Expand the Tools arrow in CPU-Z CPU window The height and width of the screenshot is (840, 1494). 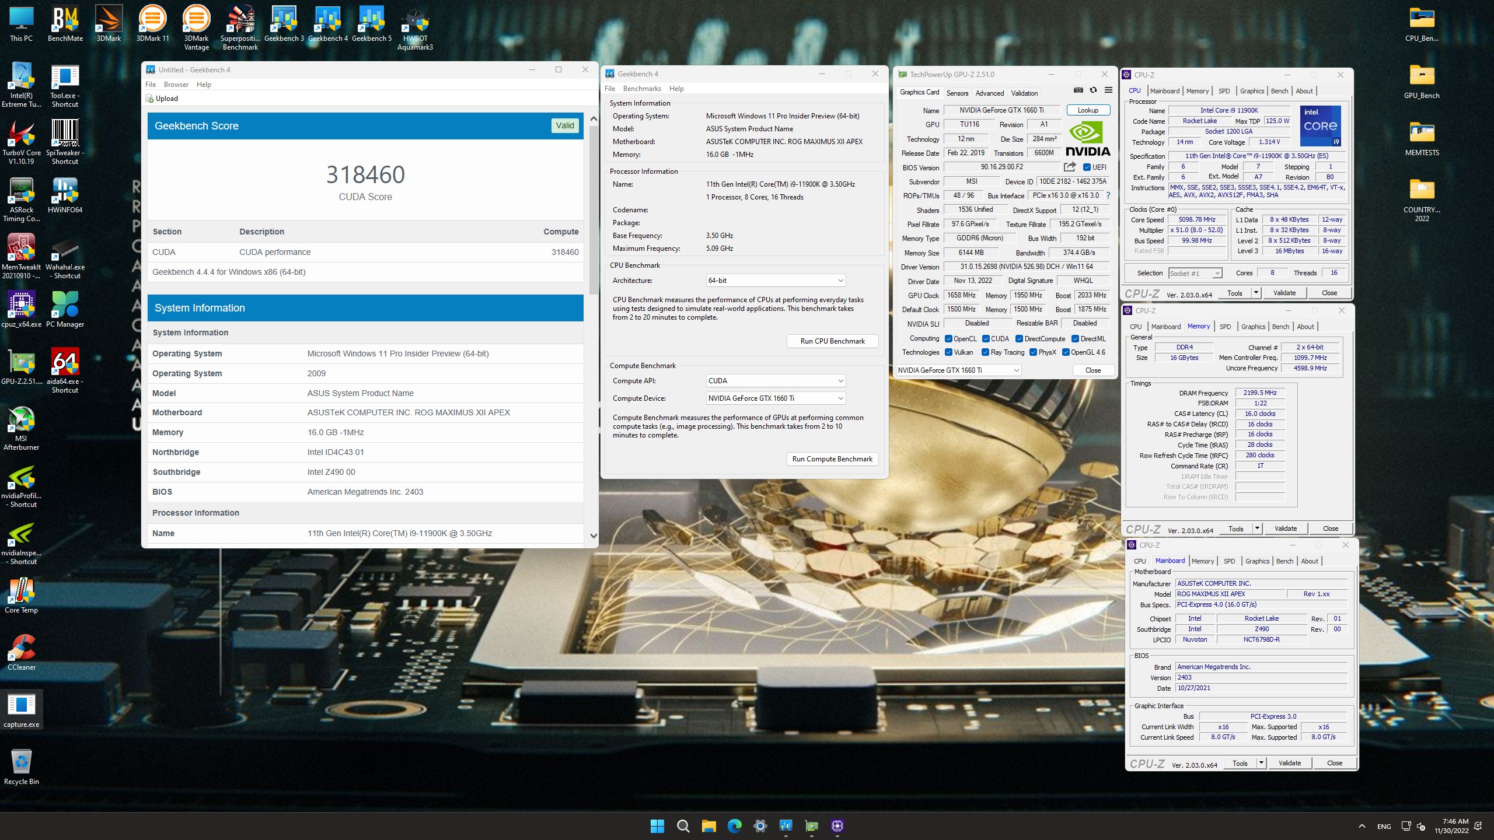pyautogui.click(x=1256, y=293)
